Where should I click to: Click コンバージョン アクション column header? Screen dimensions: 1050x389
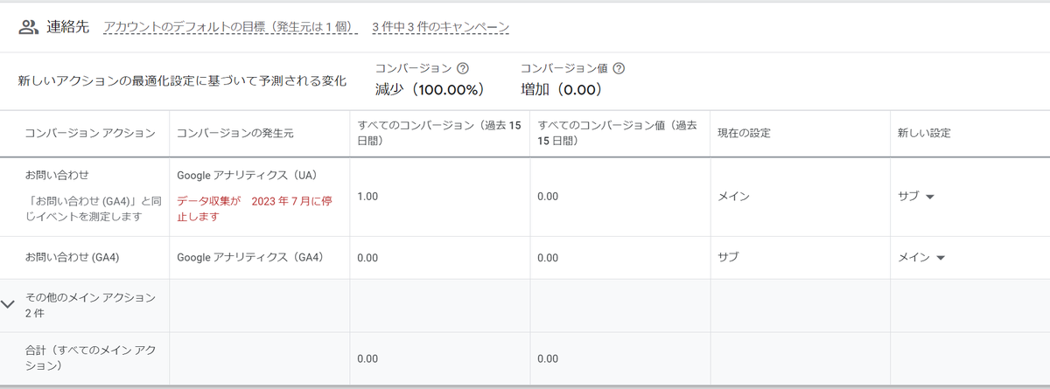click(x=91, y=133)
